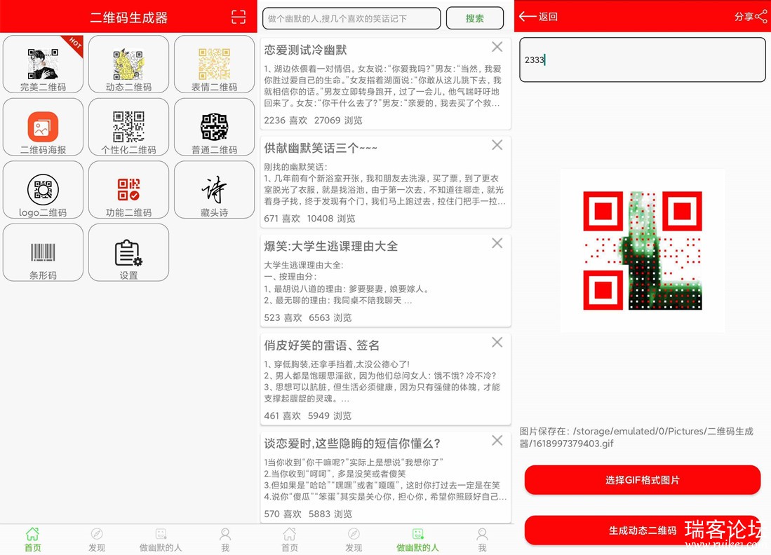Click 523 喜欢 like count
This screenshot has height=555, width=771.
(x=283, y=317)
